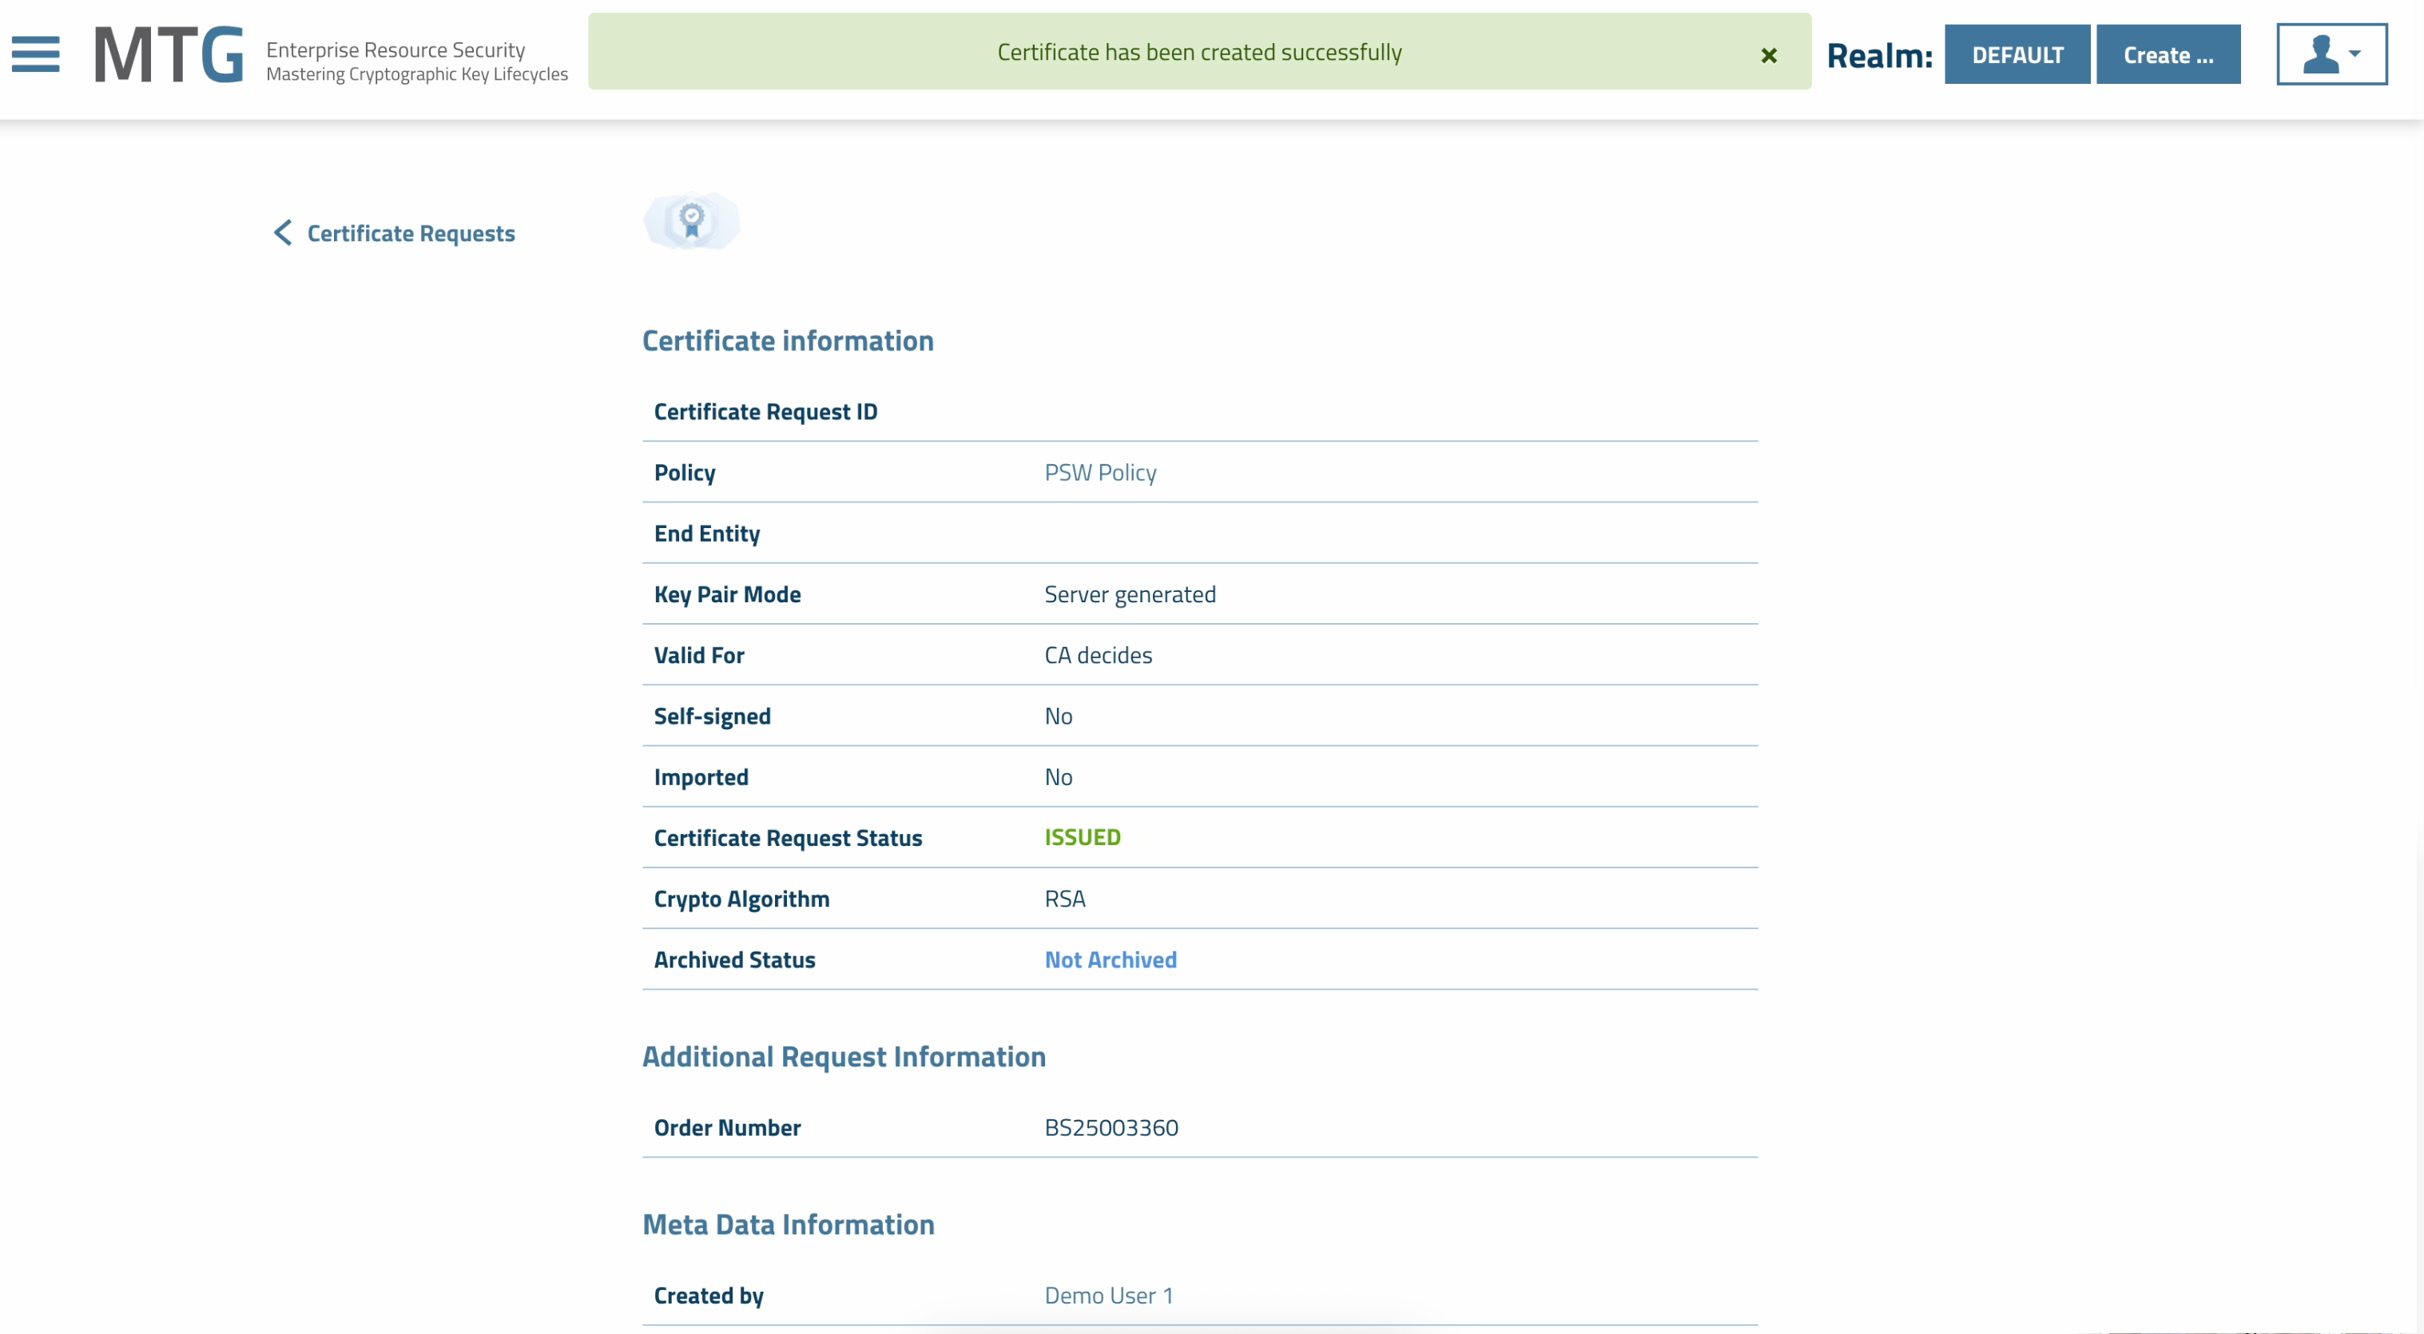This screenshot has height=1334, width=2424.
Task: Switch the DEFAULT realm button
Action: coord(2017,54)
